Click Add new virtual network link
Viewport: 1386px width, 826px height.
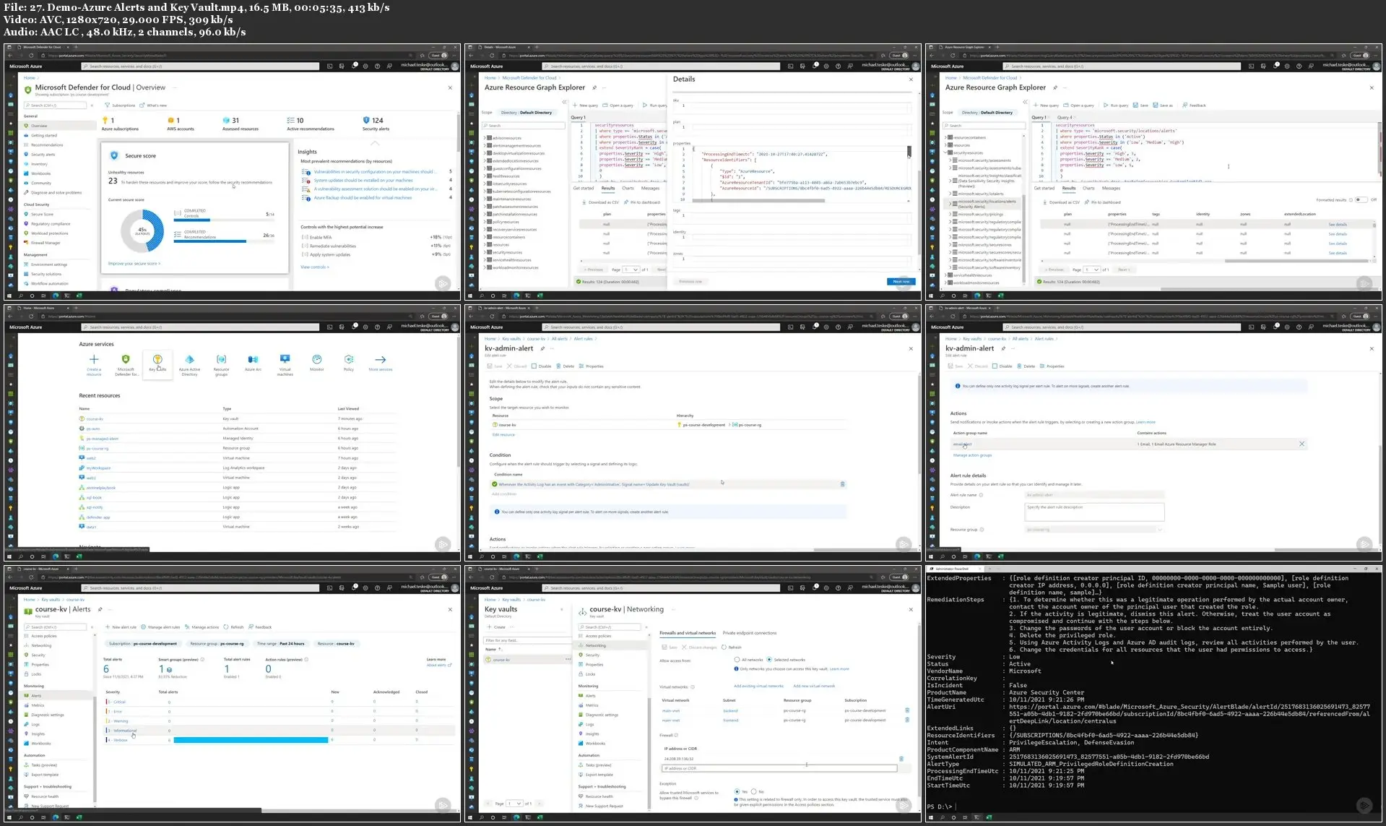point(814,686)
